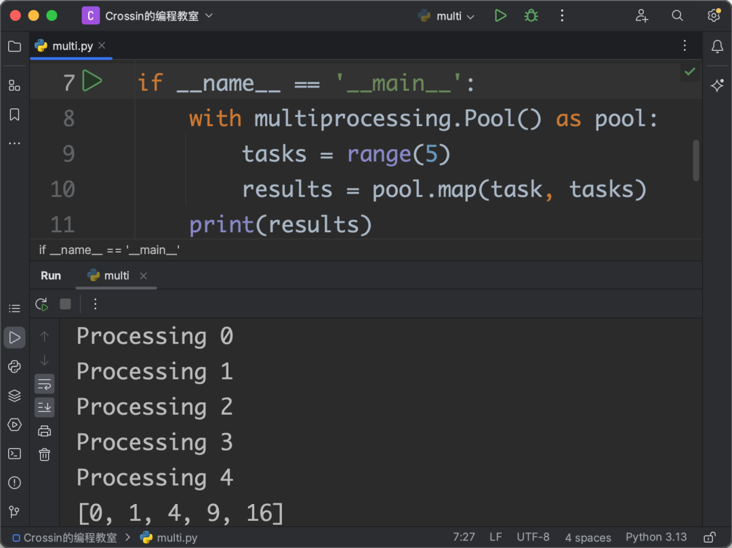Viewport: 732px width, 548px height.
Task: Click the 'range' call on line 9
Action: pyautogui.click(x=379, y=154)
